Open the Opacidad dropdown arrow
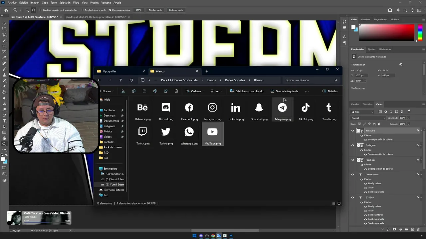 coord(408,118)
